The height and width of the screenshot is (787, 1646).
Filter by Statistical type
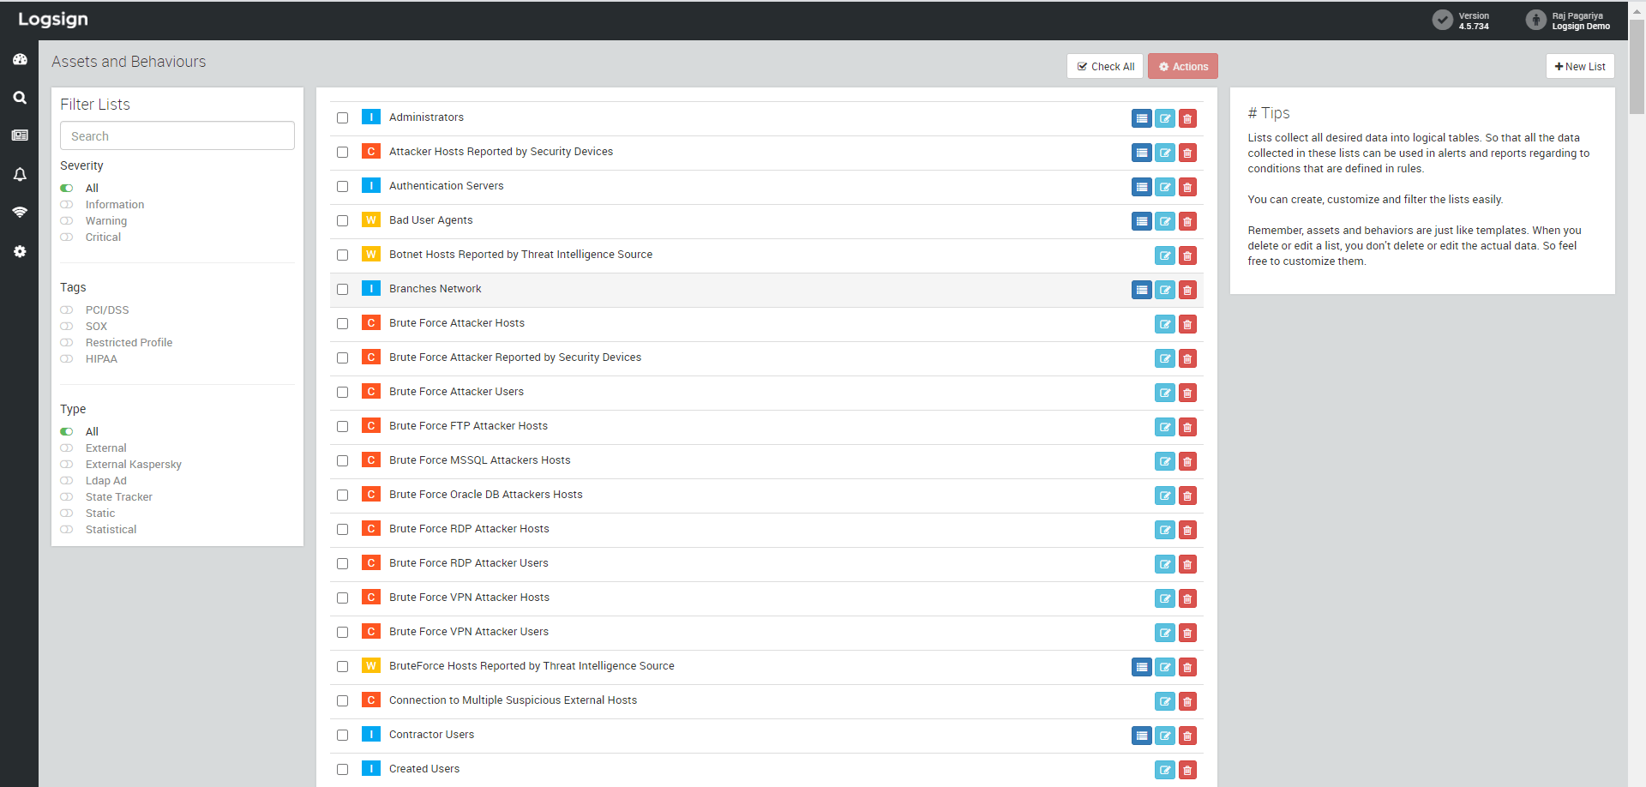click(x=67, y=530)
